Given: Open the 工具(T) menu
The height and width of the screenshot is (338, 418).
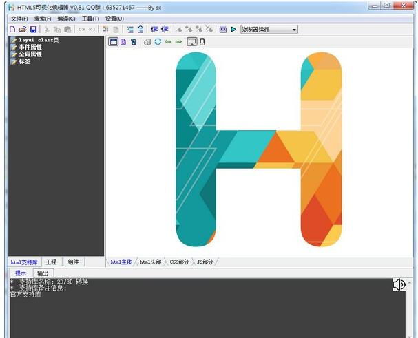Looking at the screenshot, I should 90,19.
